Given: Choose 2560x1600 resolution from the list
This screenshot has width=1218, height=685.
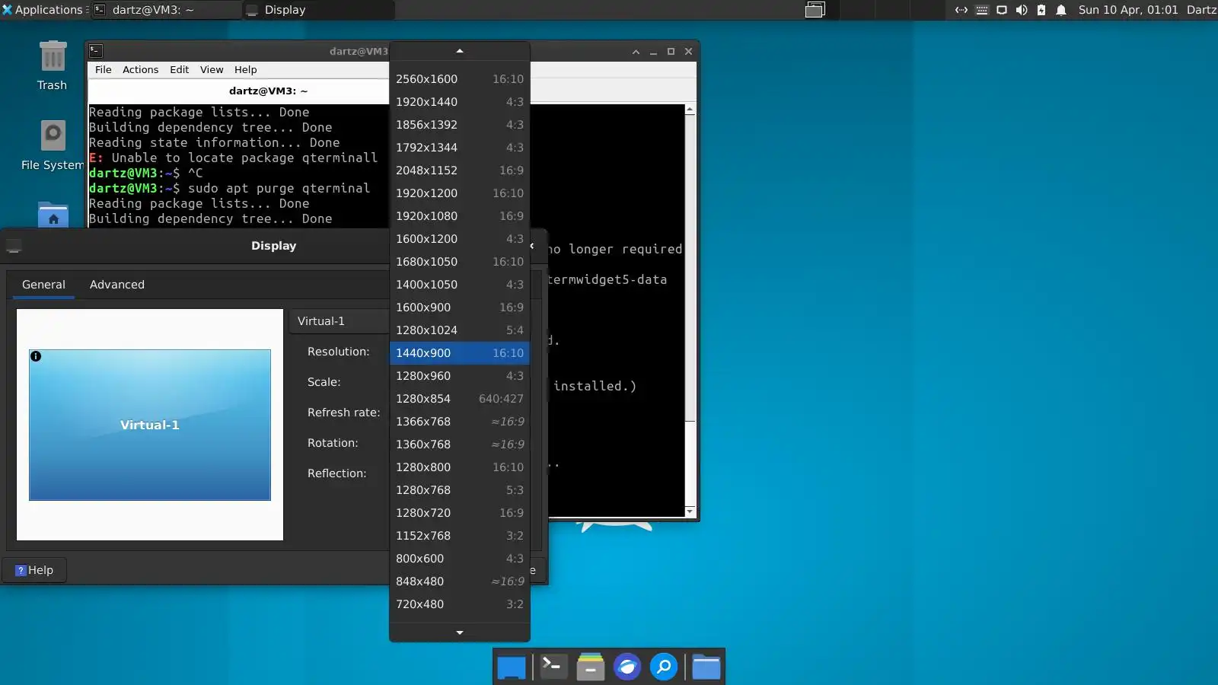Looking at the screenshot, I should pos(459,79).
